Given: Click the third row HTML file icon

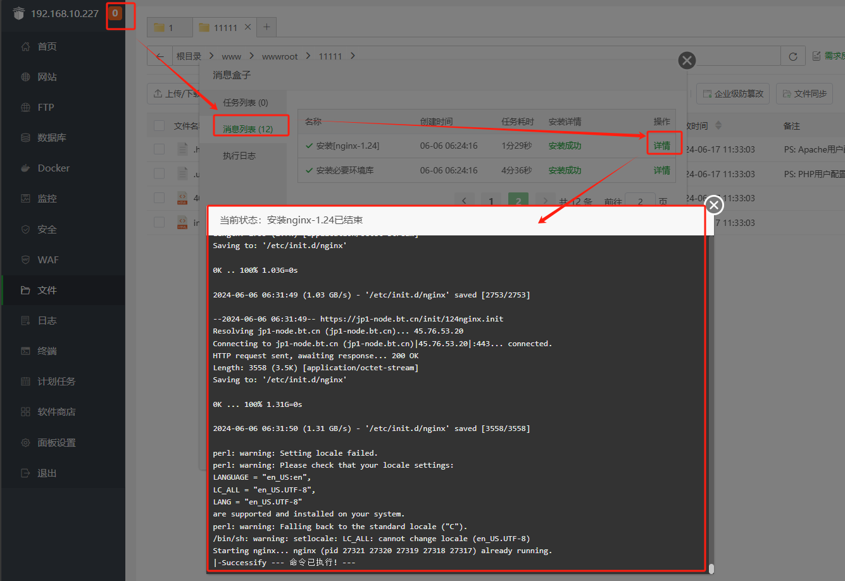Looking at the screenshot, I should (182, 198).
